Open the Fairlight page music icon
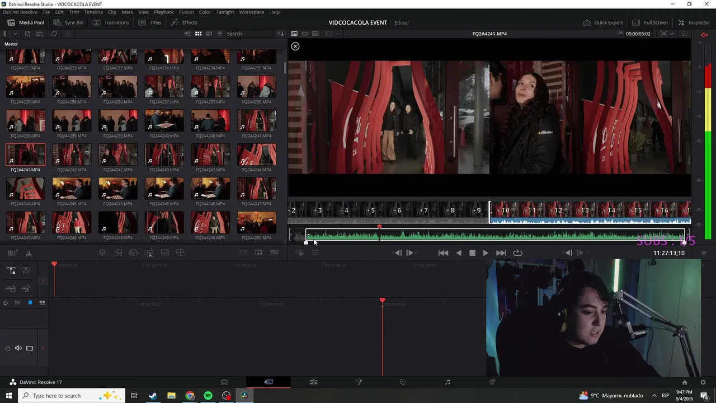 [447, 382]
